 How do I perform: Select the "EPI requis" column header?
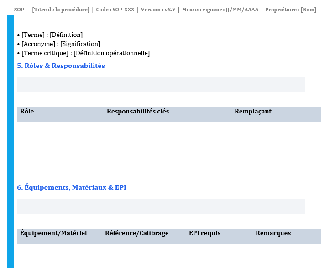coord(204,233)
